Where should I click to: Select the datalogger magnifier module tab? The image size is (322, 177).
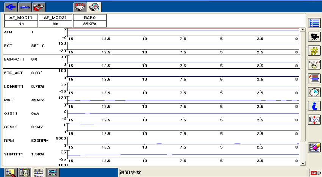[94, 7]
